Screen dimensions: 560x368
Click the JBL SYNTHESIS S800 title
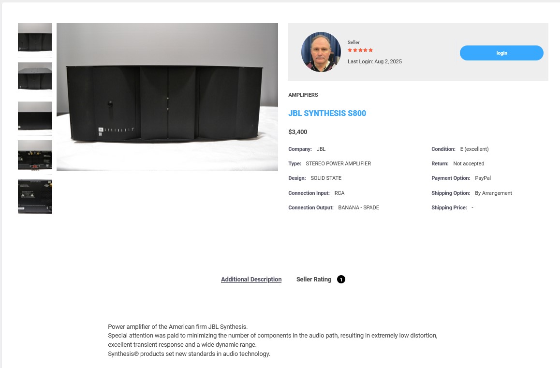pos(327,113)
